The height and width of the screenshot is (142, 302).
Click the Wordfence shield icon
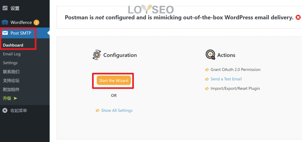coord(5,23)
